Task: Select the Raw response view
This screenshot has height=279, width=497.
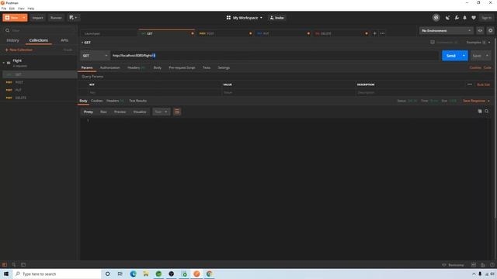Action: 103,112
